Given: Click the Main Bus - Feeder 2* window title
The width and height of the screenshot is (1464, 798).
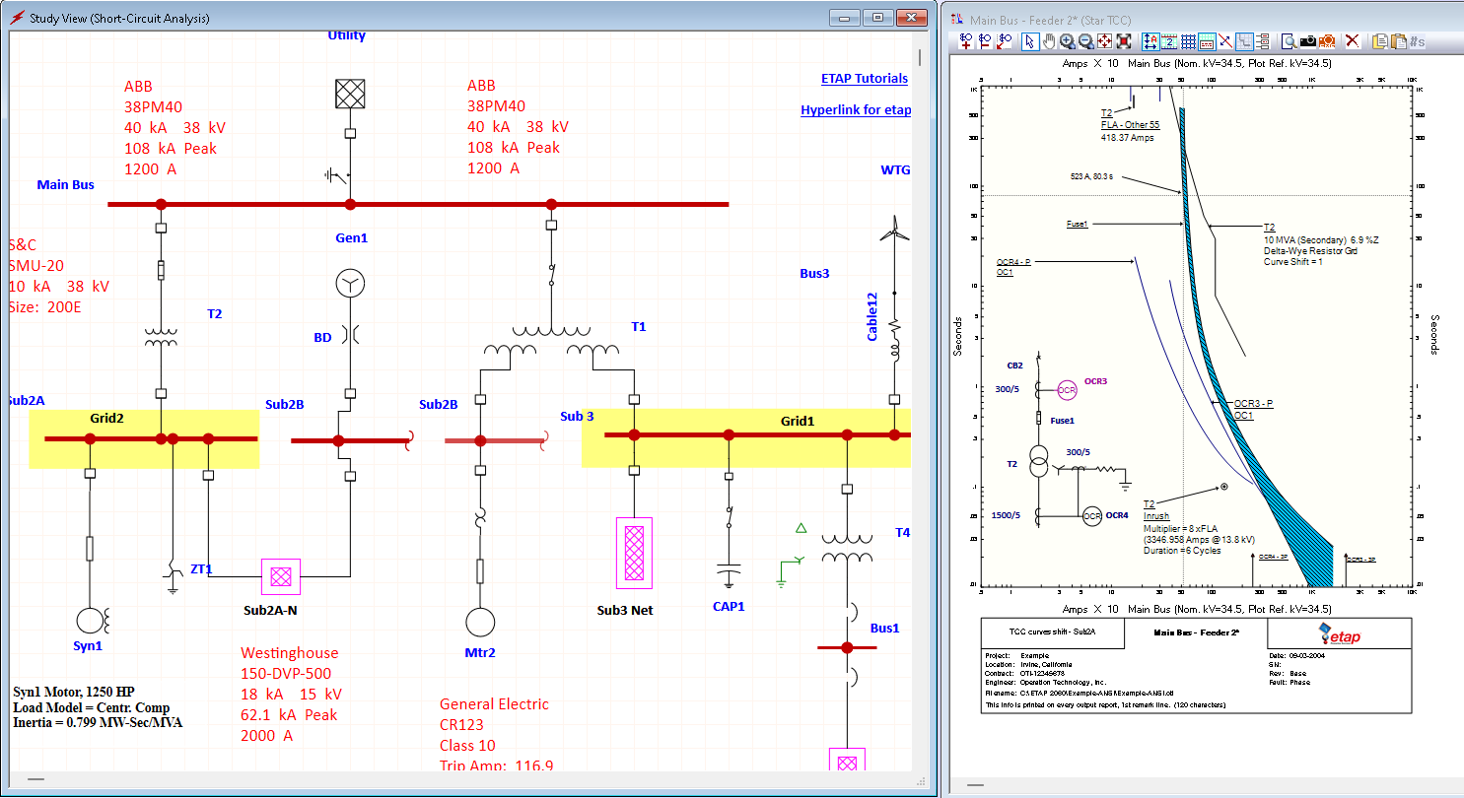Looking at the screenshot, I should pos(1050,20).
